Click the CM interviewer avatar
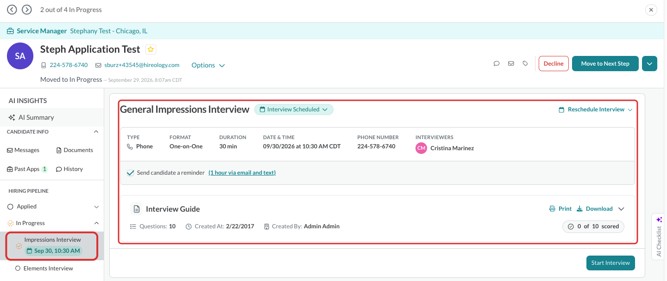The image size is (667, 281). (421, 148)
